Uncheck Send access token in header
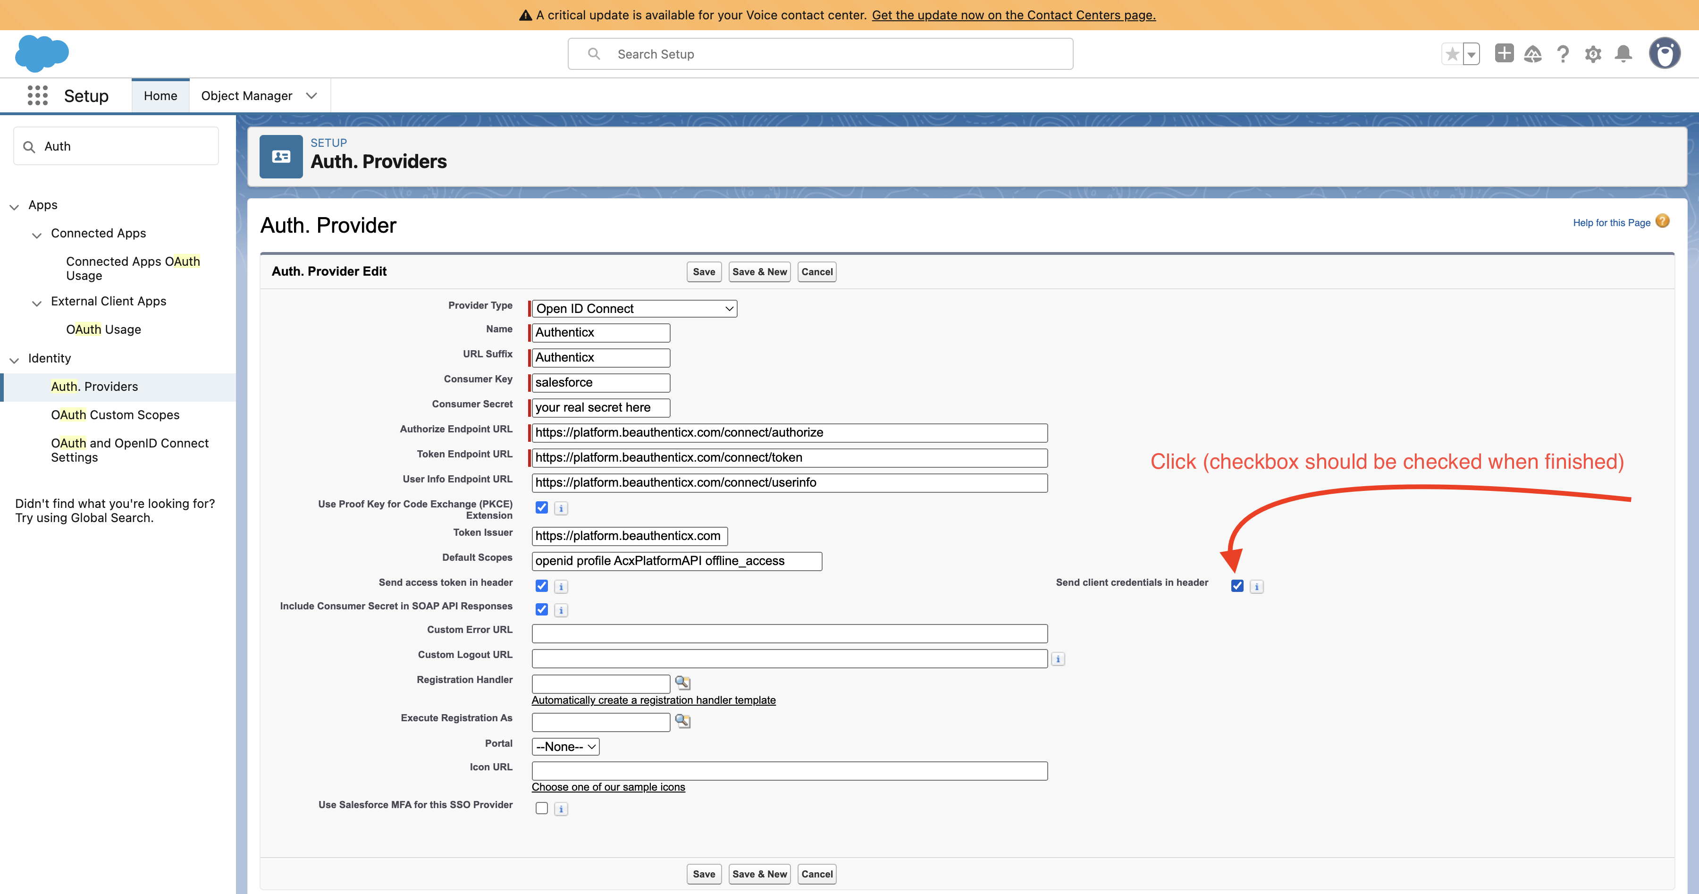 541,586
